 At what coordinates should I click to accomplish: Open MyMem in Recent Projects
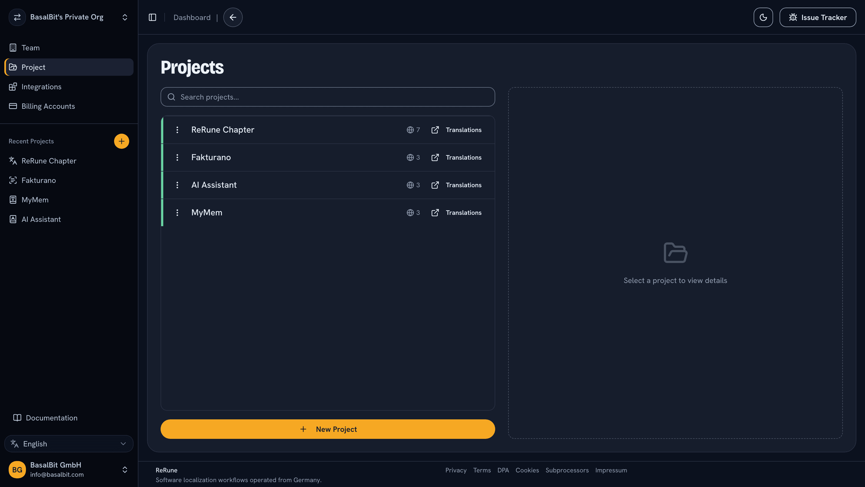tap(69, 200)
